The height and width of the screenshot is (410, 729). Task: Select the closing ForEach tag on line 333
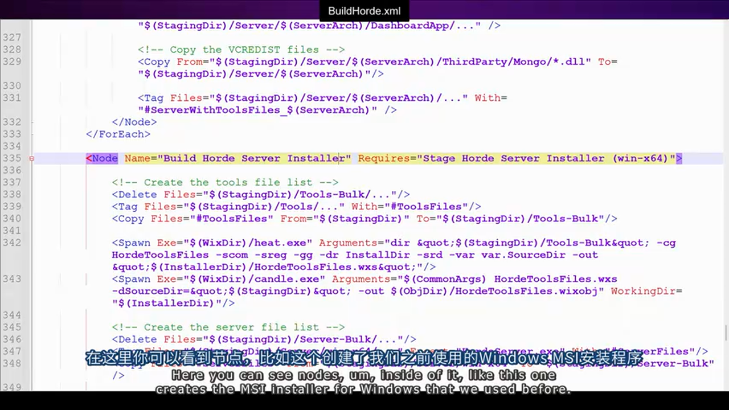117,134
